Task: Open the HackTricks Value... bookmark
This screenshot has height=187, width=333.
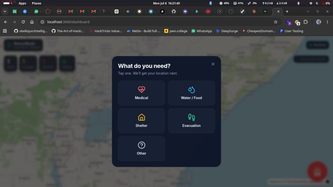Action: (105, 31)
